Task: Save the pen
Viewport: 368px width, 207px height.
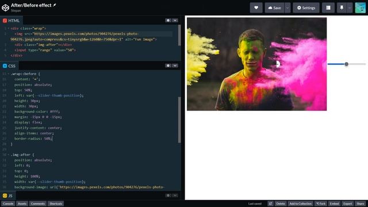Action: pos(275,7)
